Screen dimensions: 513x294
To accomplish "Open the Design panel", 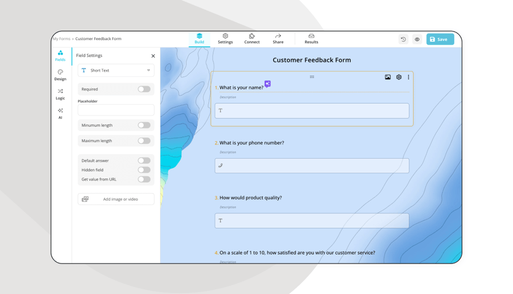I will click(60, 75).
